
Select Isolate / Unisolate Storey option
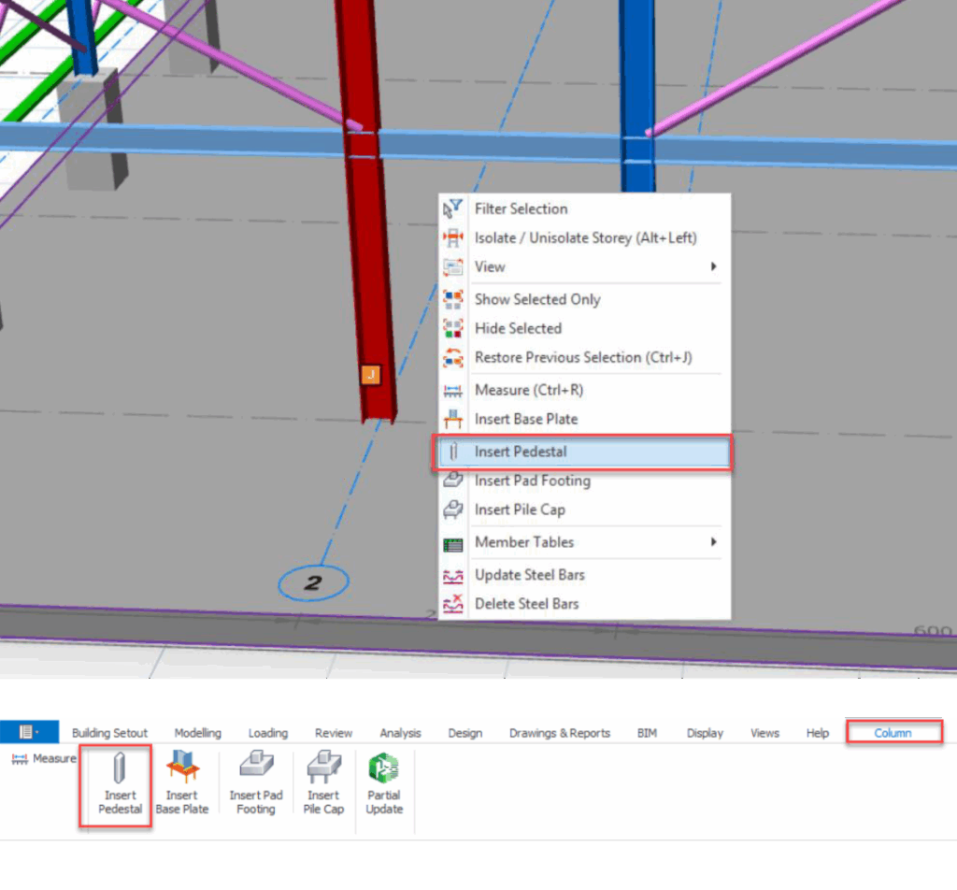tap(585, 237)
